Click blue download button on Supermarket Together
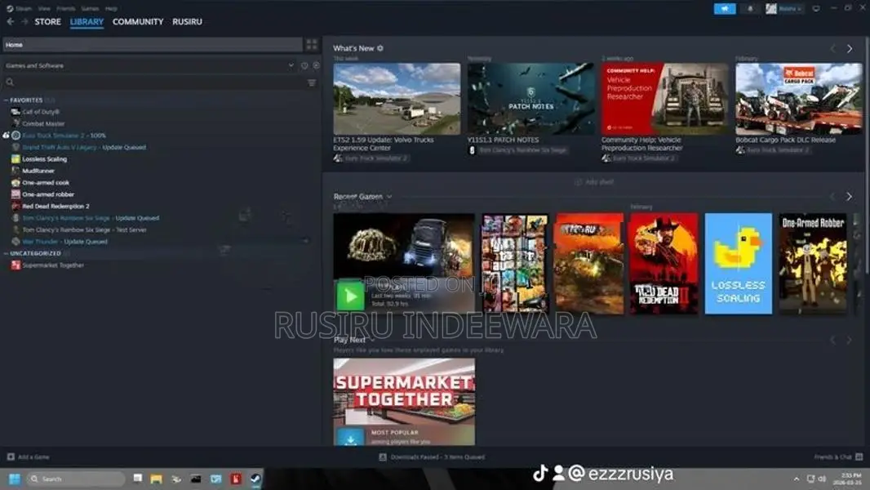The image size is (870, 490). click(350, 437)
